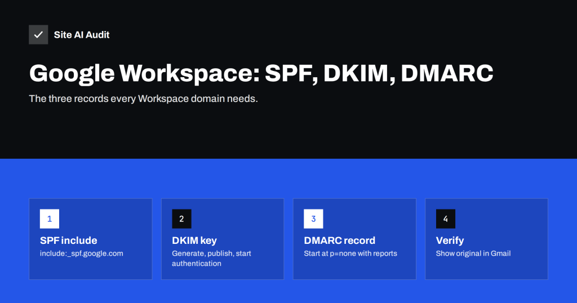Click the include:_spf.google.com text
Screen dimensions: 577x303
(81, 253)
